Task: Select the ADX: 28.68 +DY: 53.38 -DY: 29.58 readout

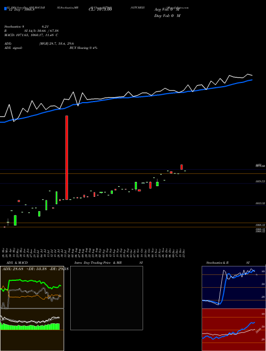Action: (35, 269)
